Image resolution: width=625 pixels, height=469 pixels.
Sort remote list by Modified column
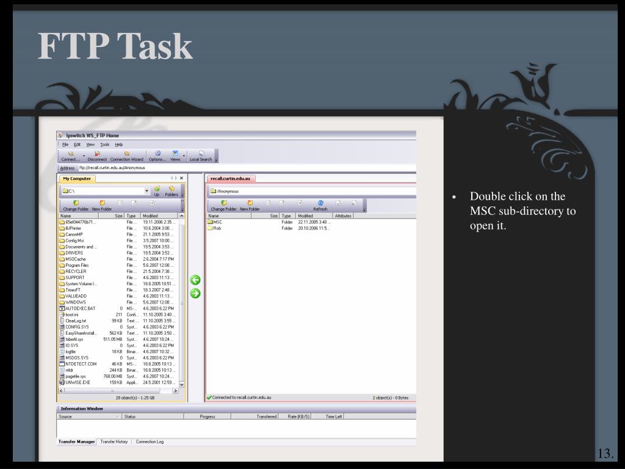point(314,216)
